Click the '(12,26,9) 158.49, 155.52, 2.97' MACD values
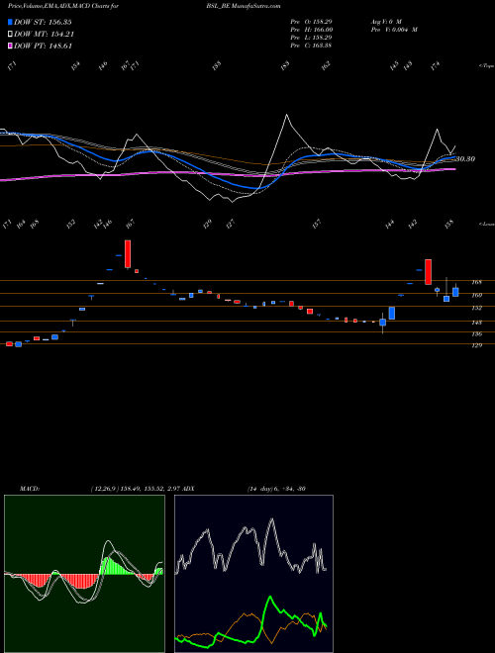 [135, 489]
